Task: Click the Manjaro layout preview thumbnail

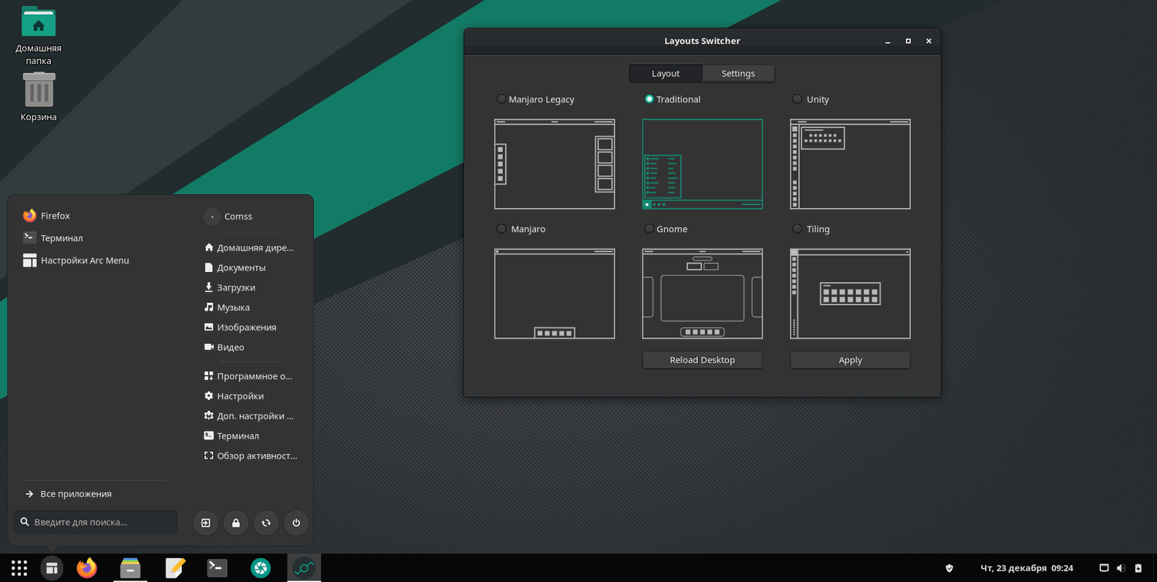Action: tap(555, 294)
